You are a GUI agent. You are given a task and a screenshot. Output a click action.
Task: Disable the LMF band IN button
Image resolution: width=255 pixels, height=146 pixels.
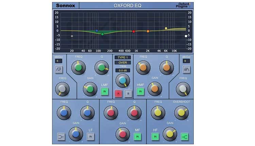104,91
